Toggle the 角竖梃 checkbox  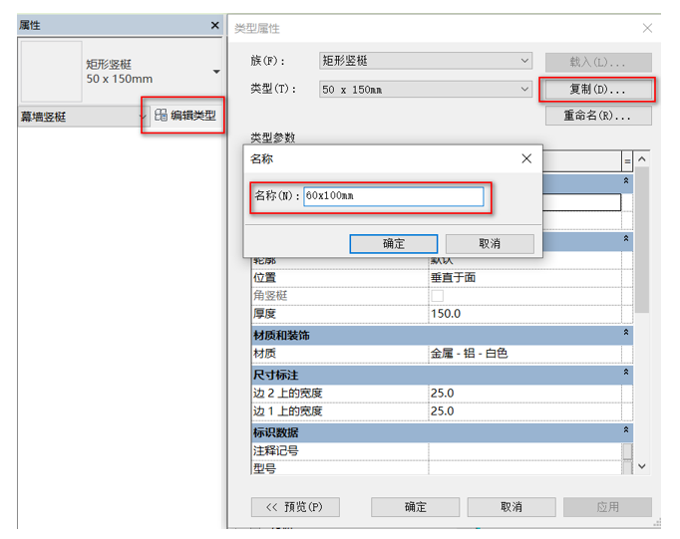click(437, 296)
